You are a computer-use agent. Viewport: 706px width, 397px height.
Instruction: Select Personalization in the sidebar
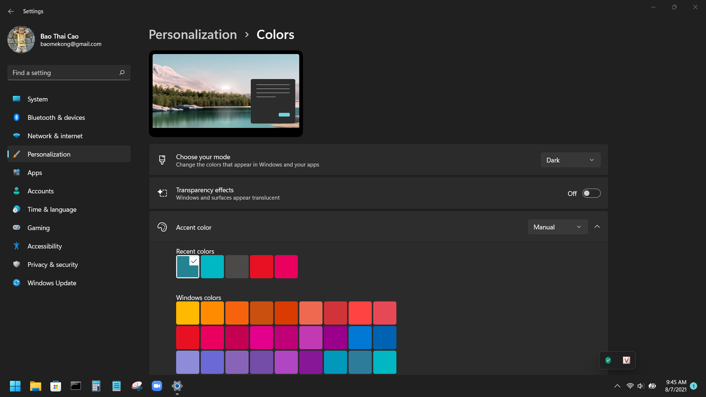[69, 154]
